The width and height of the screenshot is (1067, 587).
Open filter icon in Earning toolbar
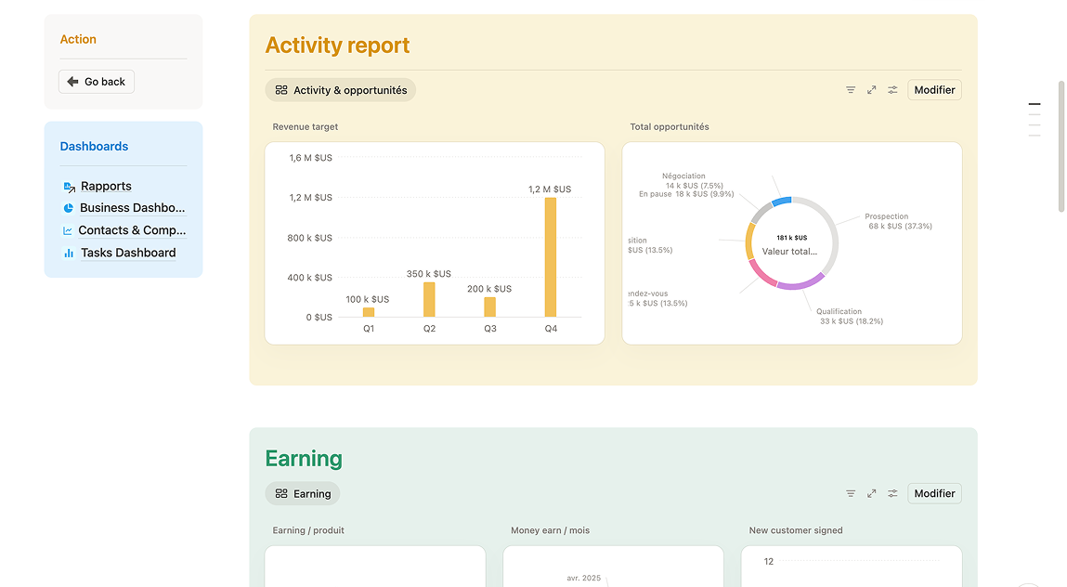click(x=851, y=494)
